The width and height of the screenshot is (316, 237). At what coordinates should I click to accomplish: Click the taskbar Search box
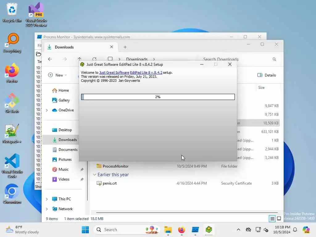coord(127,230)
